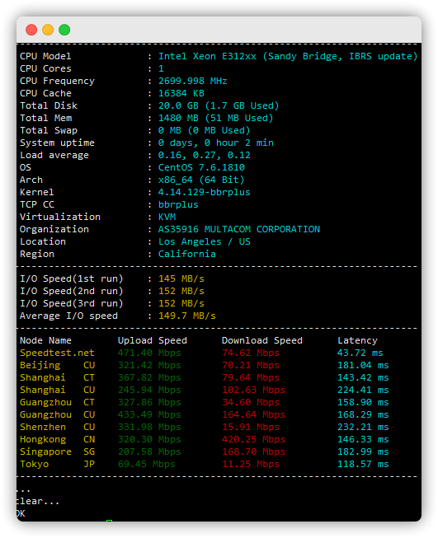The width and height of the screenshot is (438, 538).
Task: Click Shenzhen download speed 15.91 Mbps
Action: pos(251,427)
